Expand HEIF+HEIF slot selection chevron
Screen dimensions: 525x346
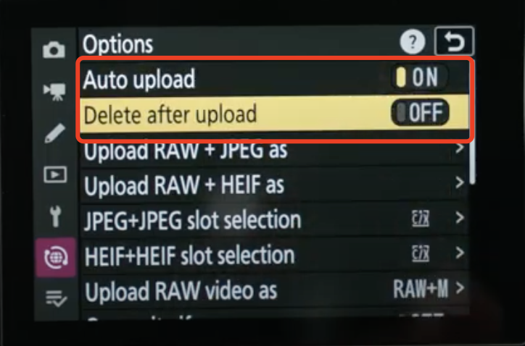460,253
